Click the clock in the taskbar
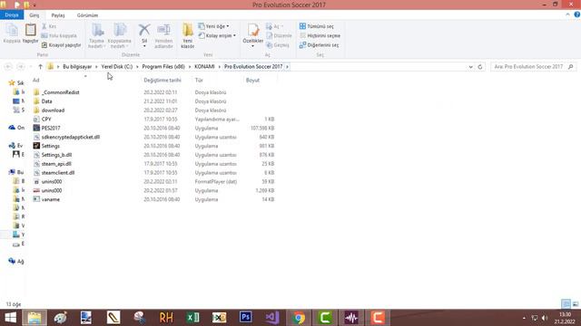 (565, 318)
